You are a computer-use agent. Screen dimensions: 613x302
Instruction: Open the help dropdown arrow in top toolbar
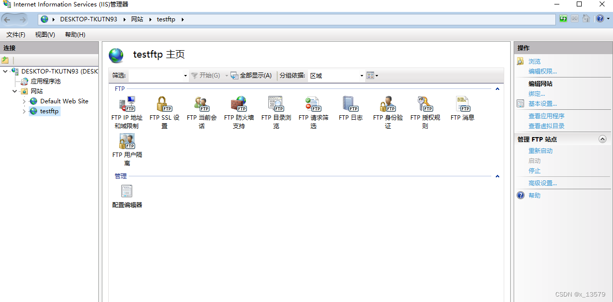tap(608, 19)
